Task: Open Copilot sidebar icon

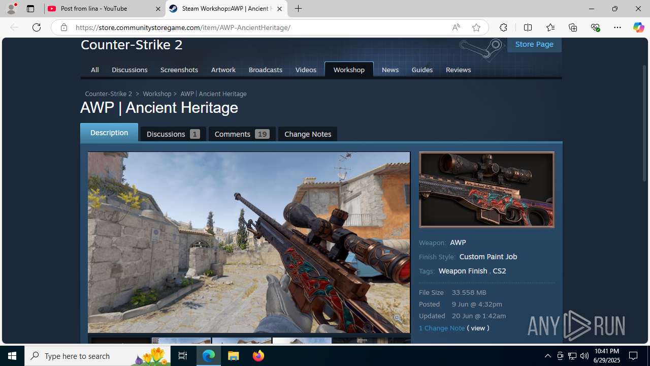Action: tap(638, 27)
